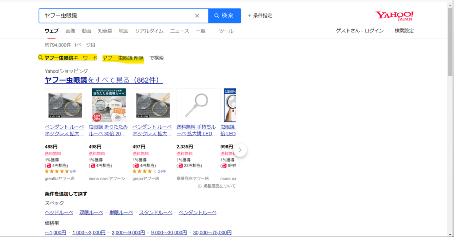Filter by 単眼ルーペ spec
This screenshot has width=454, height=237.
(x=121, y=213)
